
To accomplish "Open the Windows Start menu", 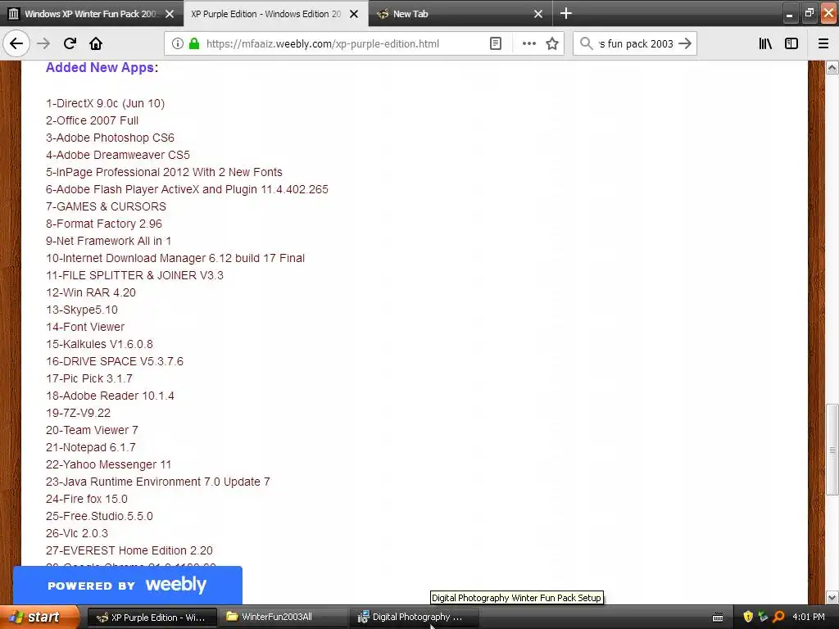I will pos(39,618).
